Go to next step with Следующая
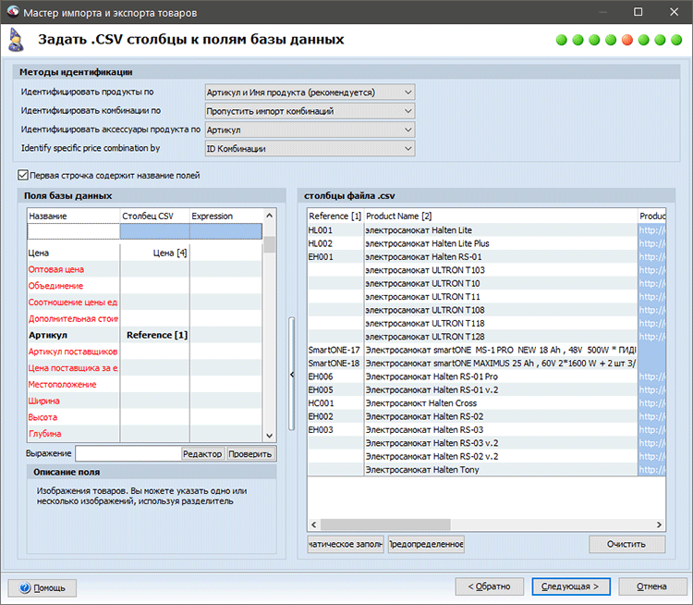Image resolution: width=693 pixels, height=605 pixels. pyautogui.click(x=571, y=586)
